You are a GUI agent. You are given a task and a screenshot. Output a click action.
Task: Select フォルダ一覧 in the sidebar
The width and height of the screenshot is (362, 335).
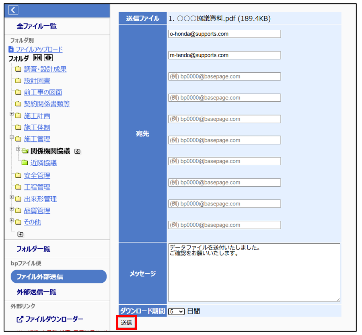tap(33, 249)
